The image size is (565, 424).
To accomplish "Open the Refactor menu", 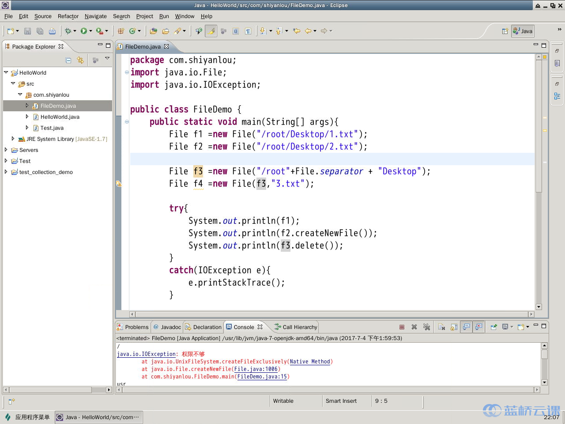I will 68,16.
